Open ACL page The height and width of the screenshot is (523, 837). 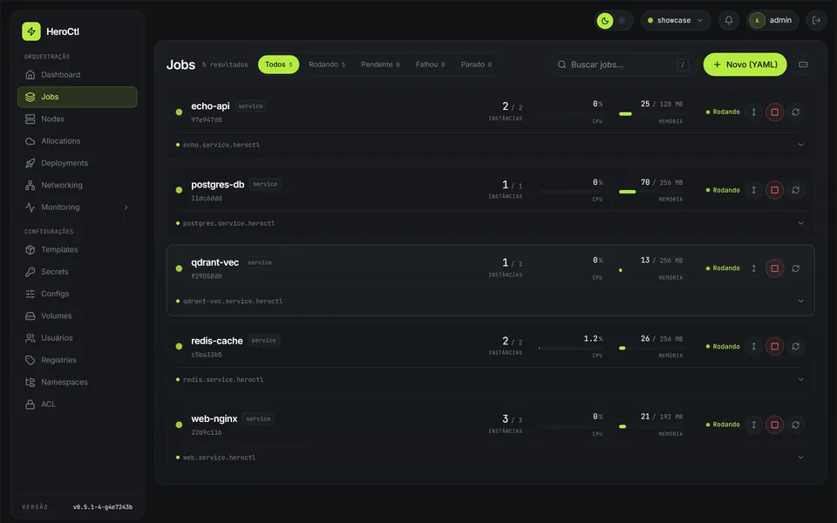point(77,404)
